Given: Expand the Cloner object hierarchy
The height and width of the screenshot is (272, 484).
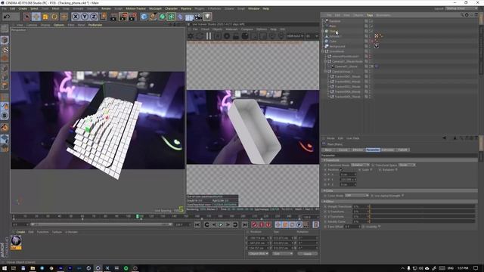Looking at the screenshot, I should [x=323, y=31].
